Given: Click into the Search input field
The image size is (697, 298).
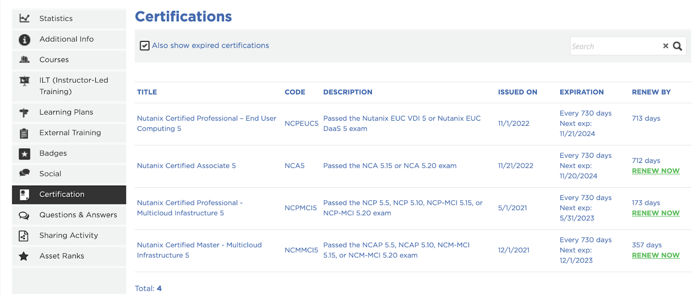Looking at the screenshot, I should [x=614, y=46].
